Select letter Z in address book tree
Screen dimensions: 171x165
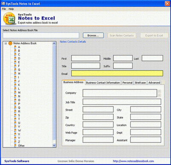coord(19,142)
